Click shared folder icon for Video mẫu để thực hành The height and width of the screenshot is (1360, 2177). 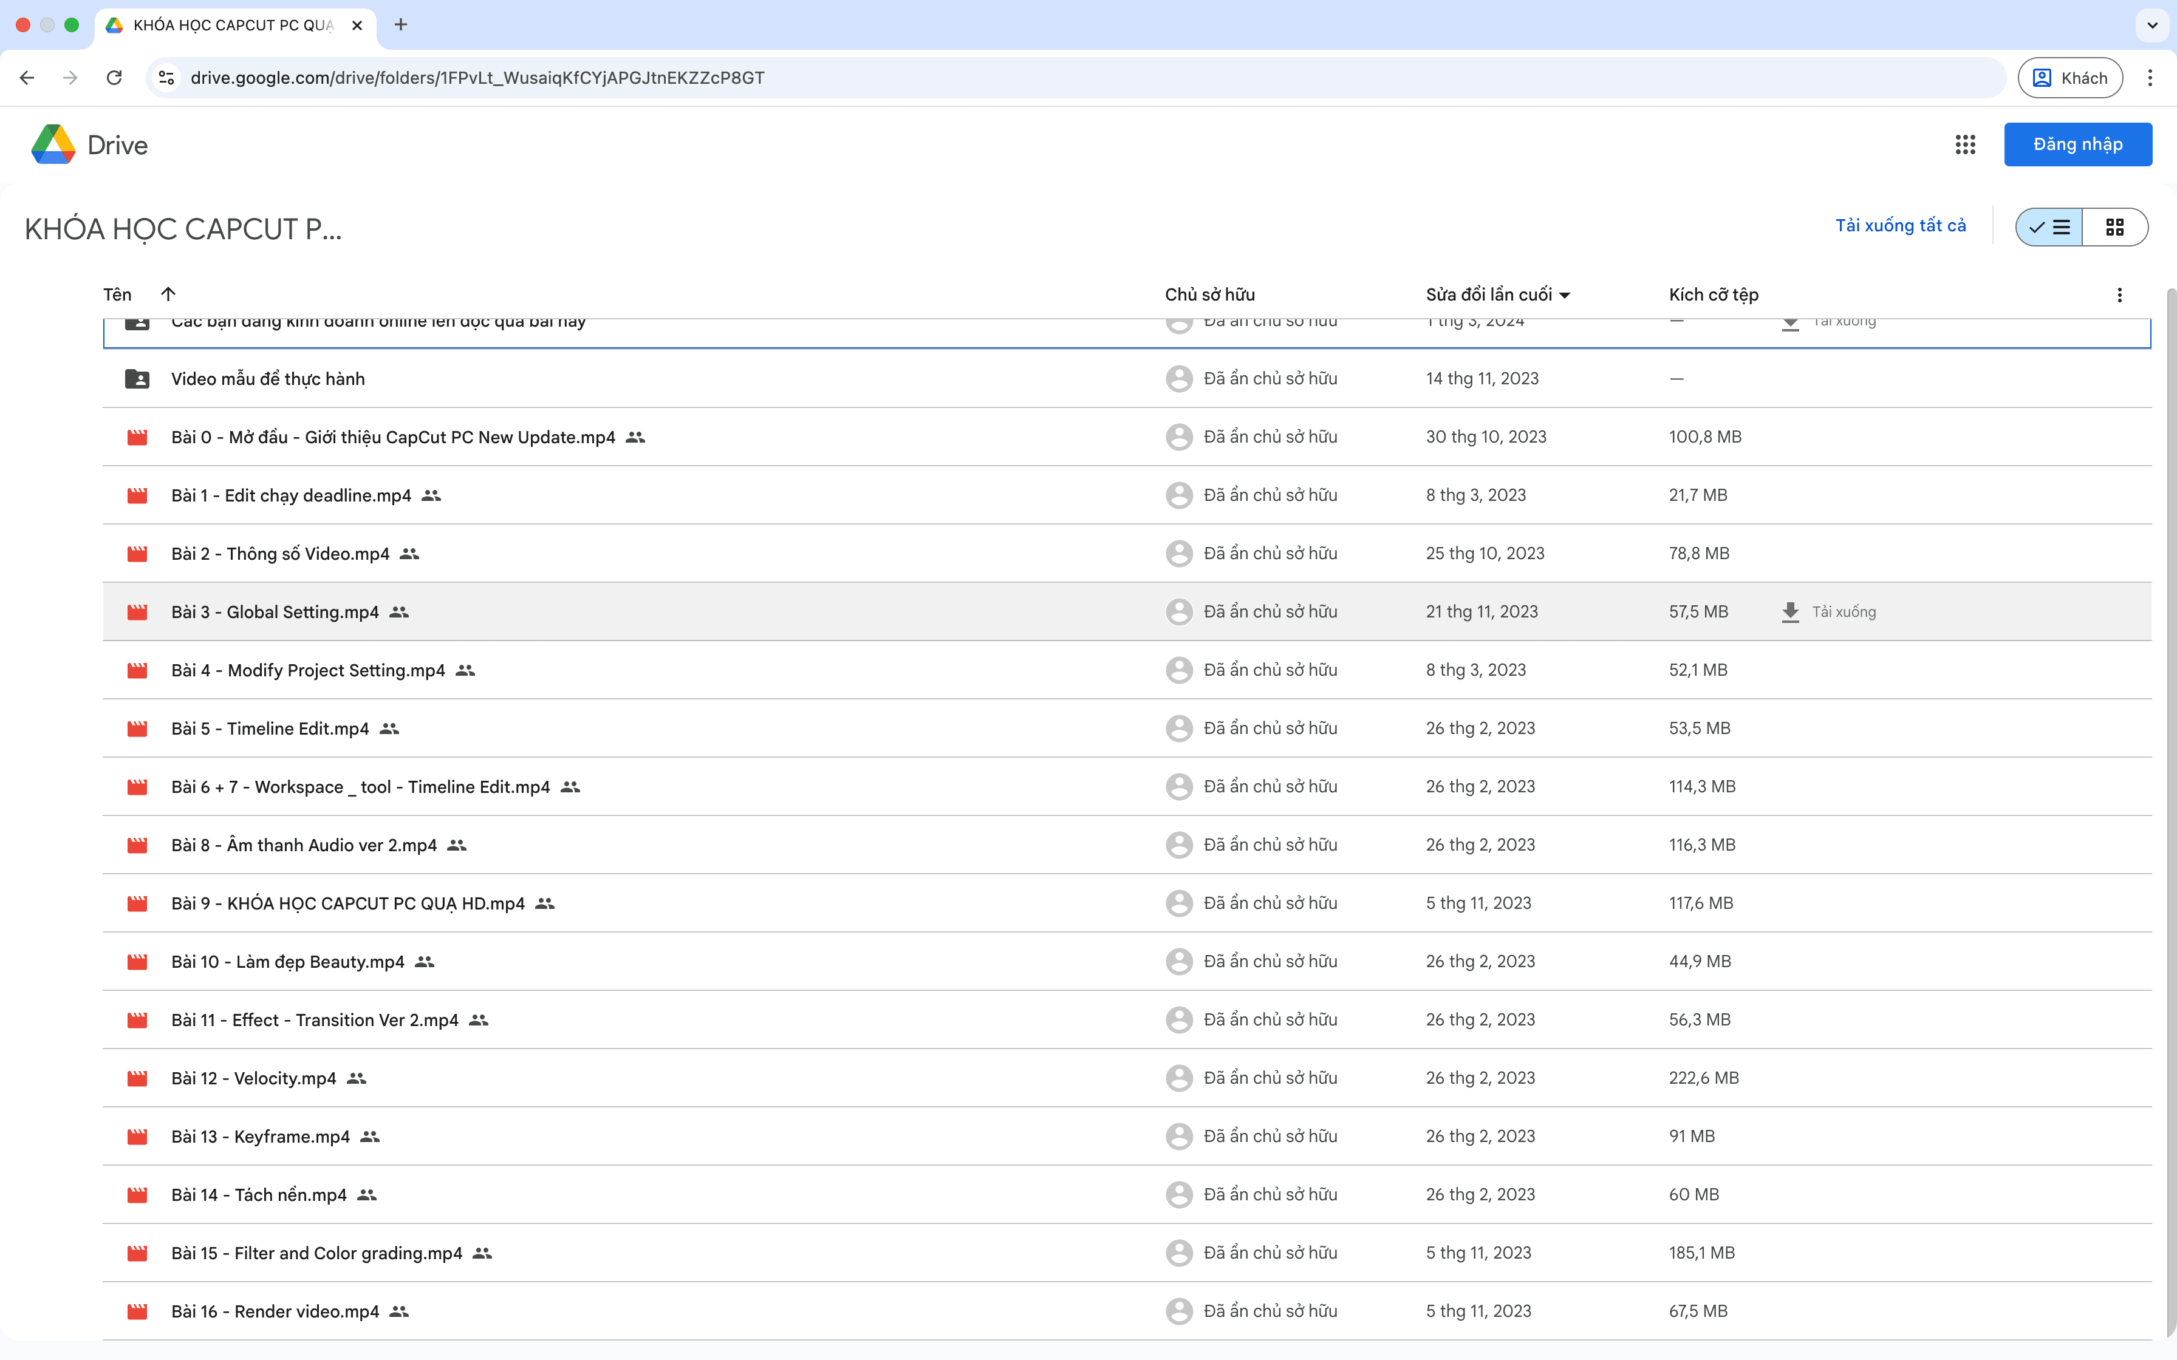point(137,379)
